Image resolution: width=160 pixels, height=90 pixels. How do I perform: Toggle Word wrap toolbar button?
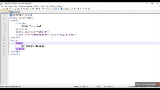55,9
